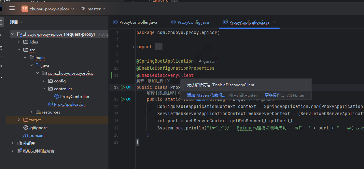364x169 pixels.
Task: Click the 临时文件和控制台 icon
Action: click(20, 151)
